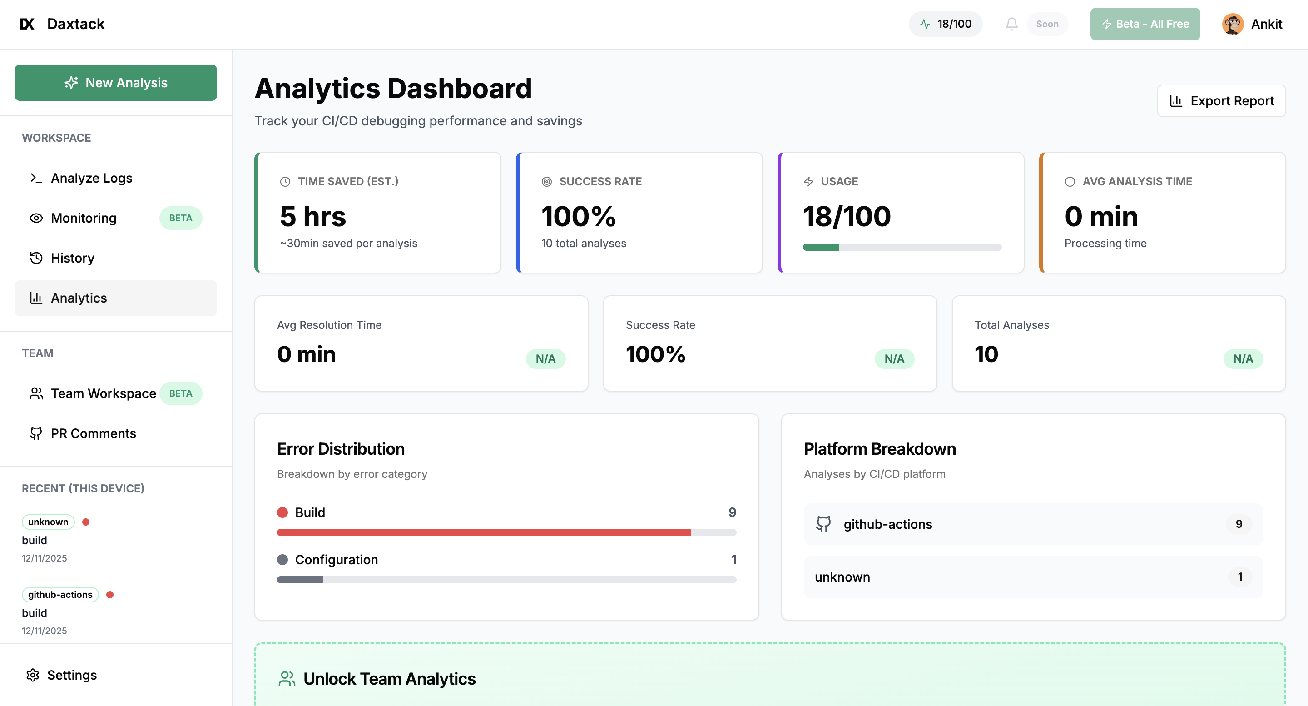This screenshot has height=706, width=1308.
Task: Click the Daxtack logo icon
Action: point(27,23)
